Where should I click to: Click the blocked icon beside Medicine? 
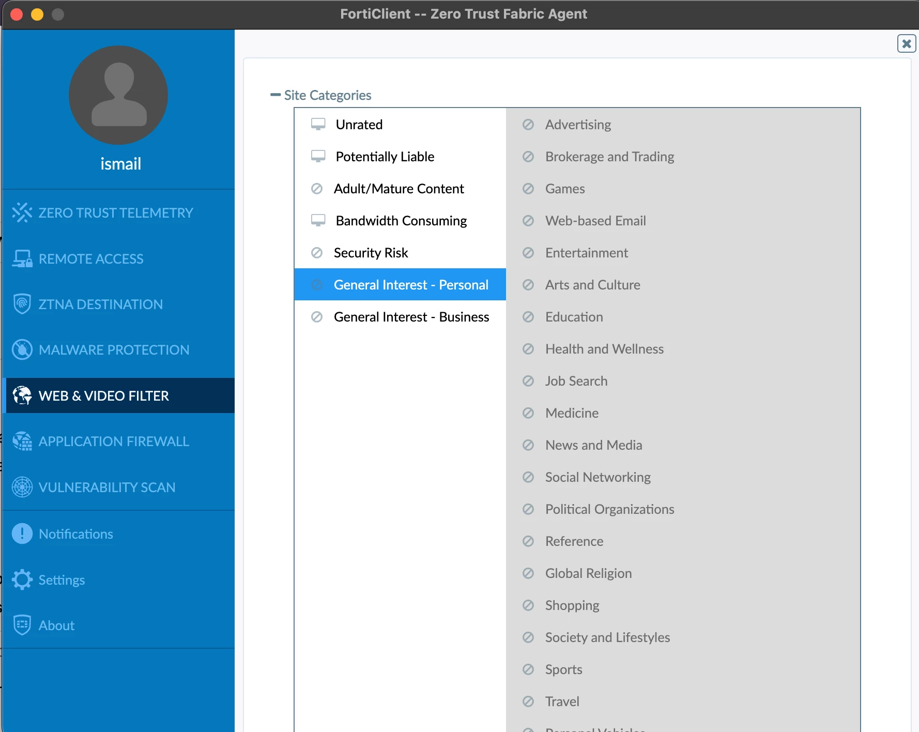coord(528,413)
